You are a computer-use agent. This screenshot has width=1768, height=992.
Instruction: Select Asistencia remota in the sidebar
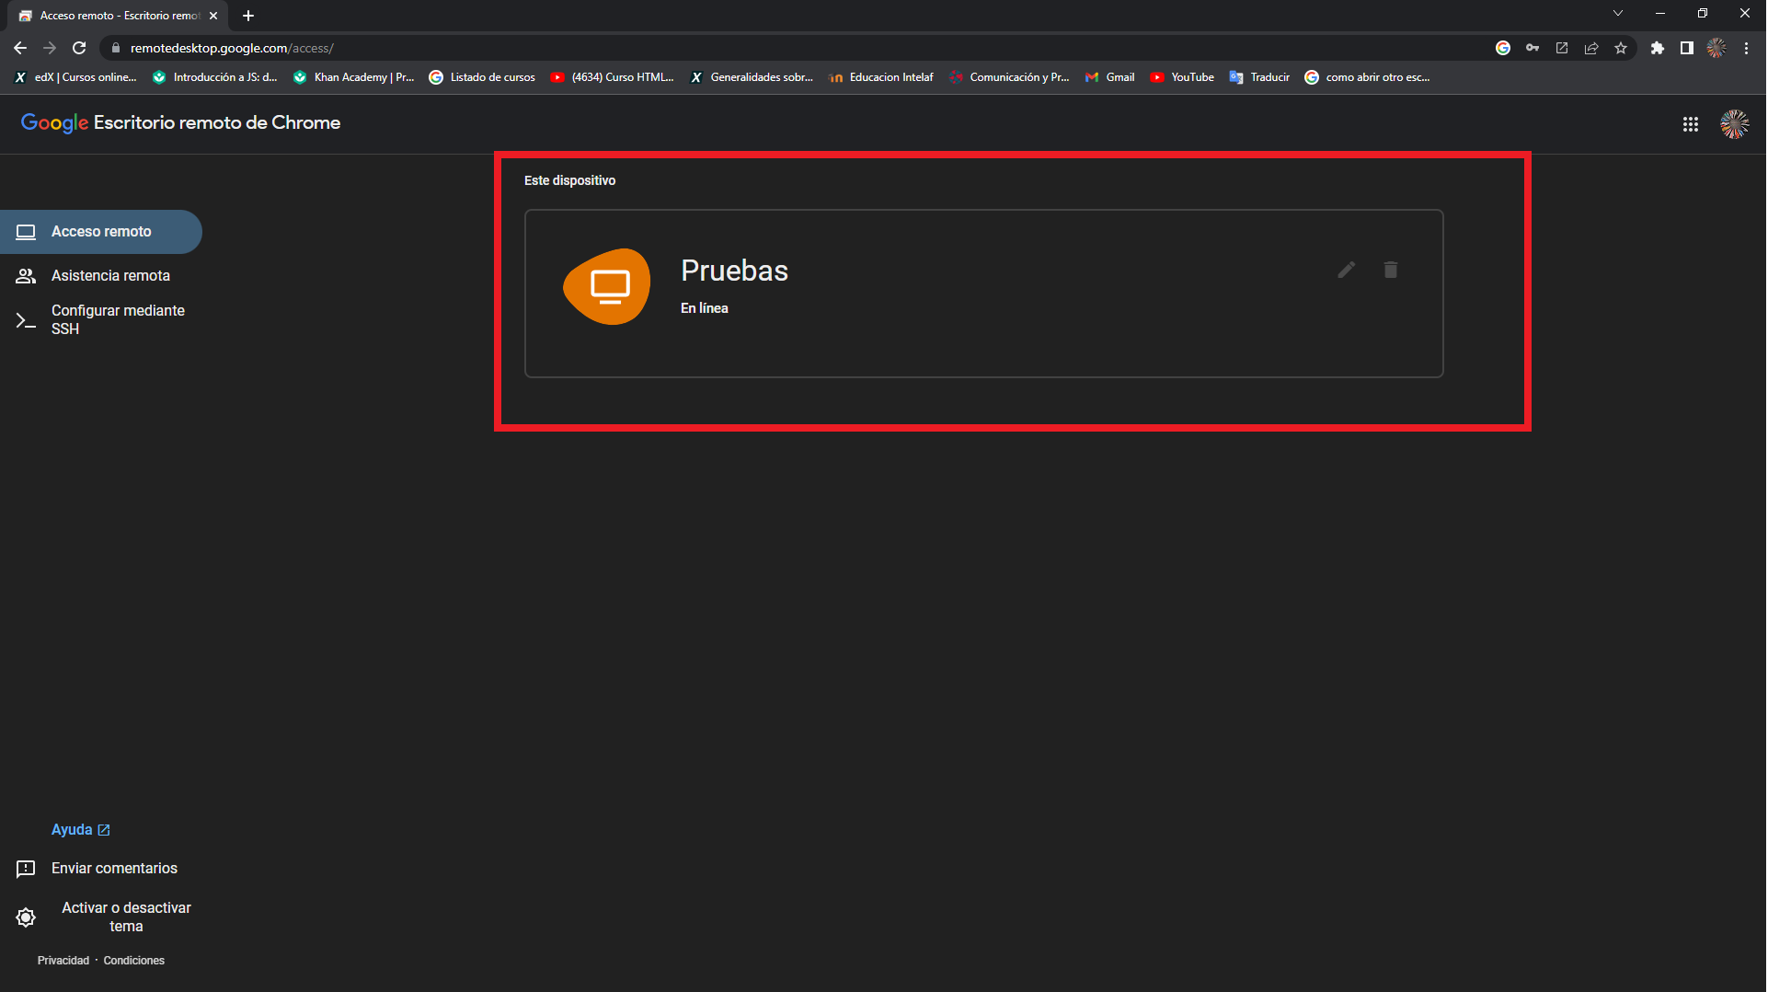click(110, 275)
